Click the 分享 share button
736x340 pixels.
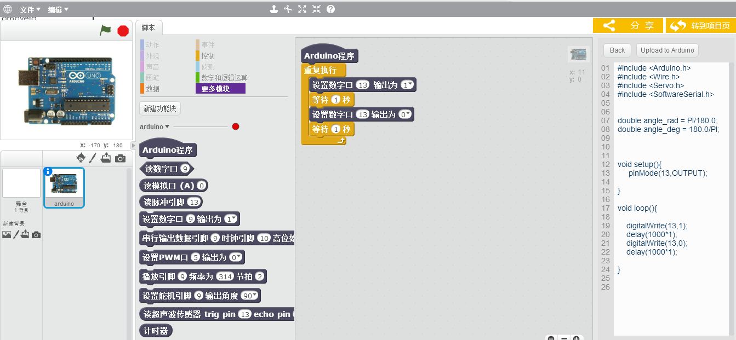(628, 26)
